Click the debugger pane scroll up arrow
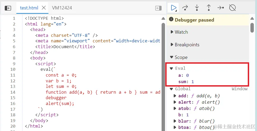257x131 pixels. coord(252,18)
